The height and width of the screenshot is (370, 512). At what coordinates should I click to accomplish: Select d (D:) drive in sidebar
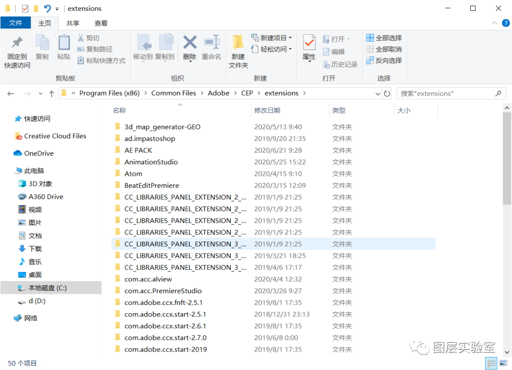[32, 301]
